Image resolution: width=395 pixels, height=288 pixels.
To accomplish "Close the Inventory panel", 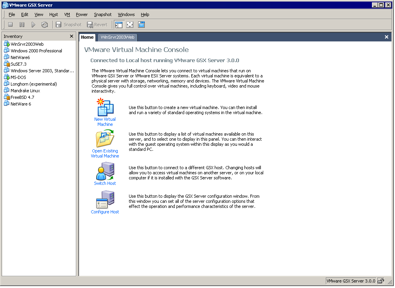I will (71, 36).
